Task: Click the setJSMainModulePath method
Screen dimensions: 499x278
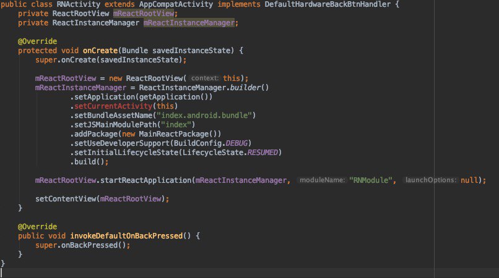Action: (116, 125)
